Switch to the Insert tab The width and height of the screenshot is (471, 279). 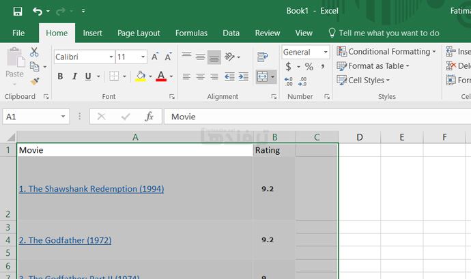pyautogui.click(x=93, y=33)
